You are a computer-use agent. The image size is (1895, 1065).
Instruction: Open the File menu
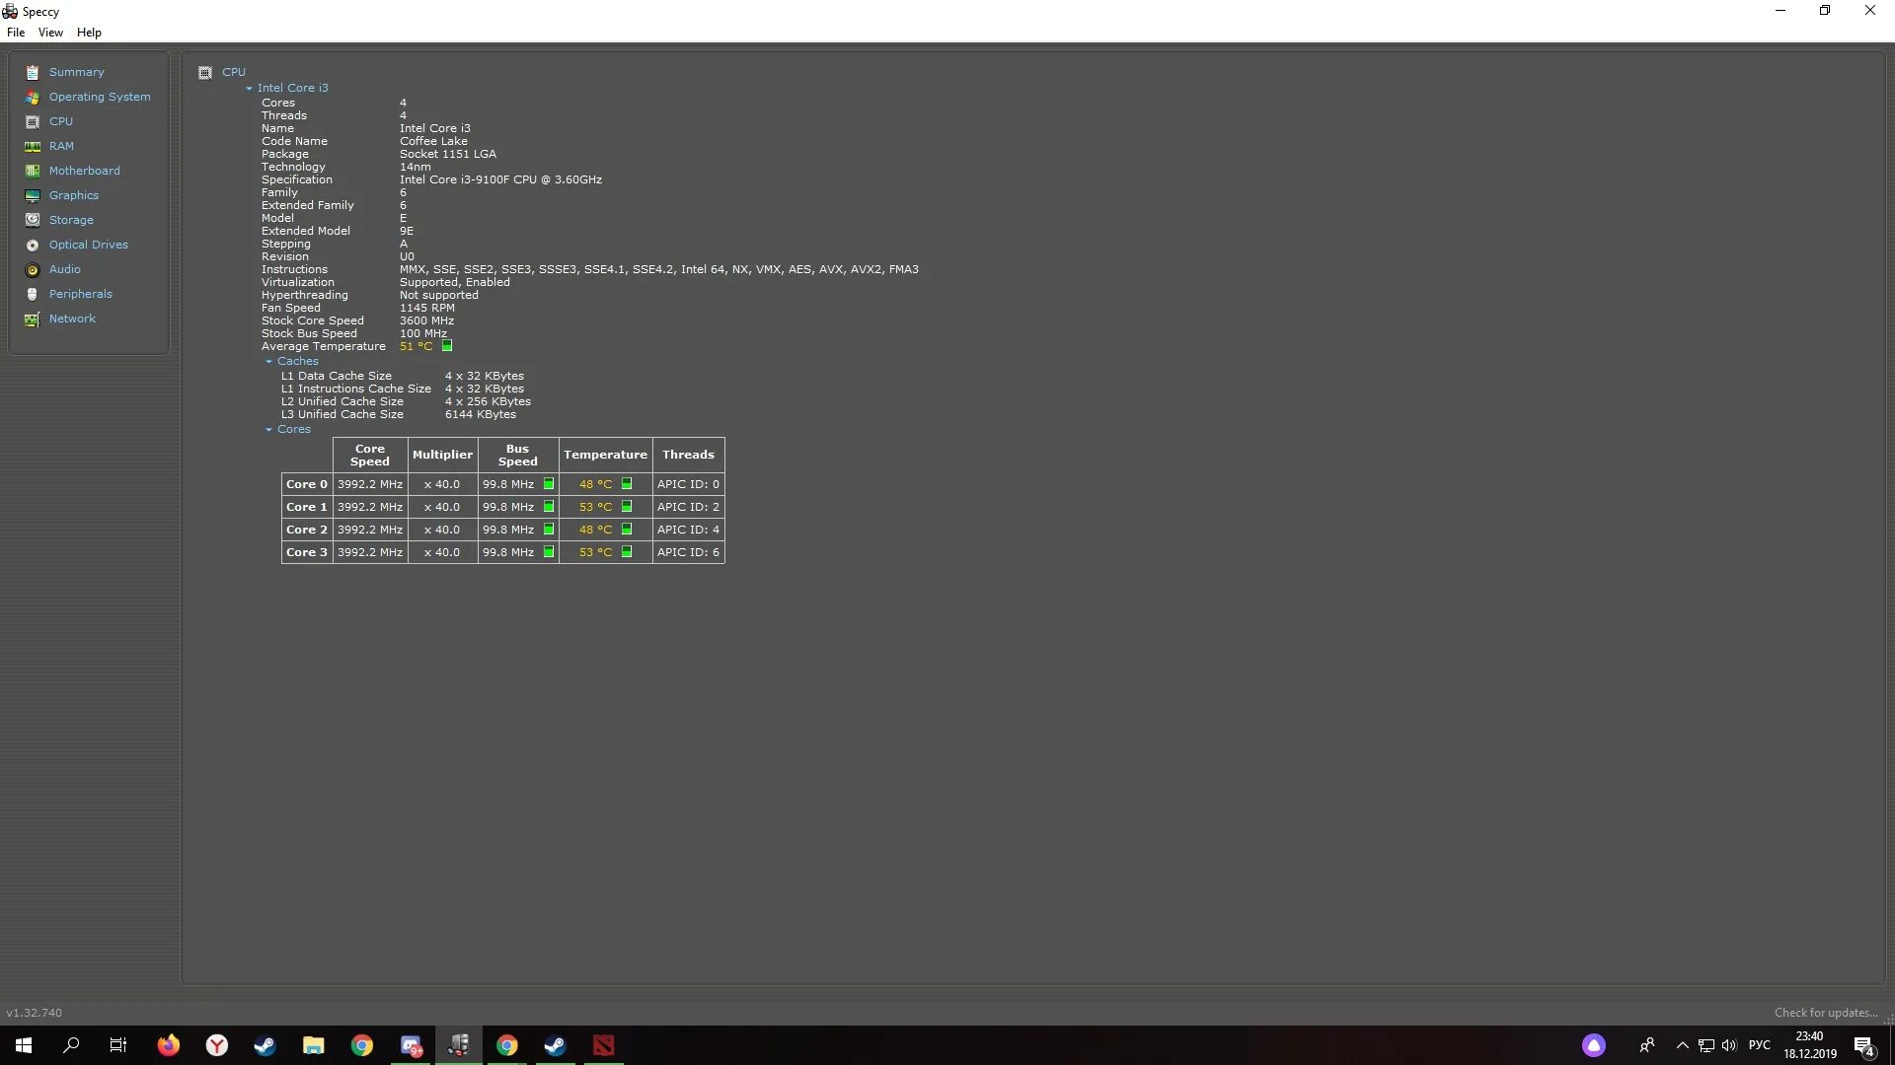[x=16, y=33]
